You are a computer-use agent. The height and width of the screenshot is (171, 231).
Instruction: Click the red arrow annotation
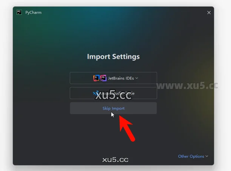[126, 128]
